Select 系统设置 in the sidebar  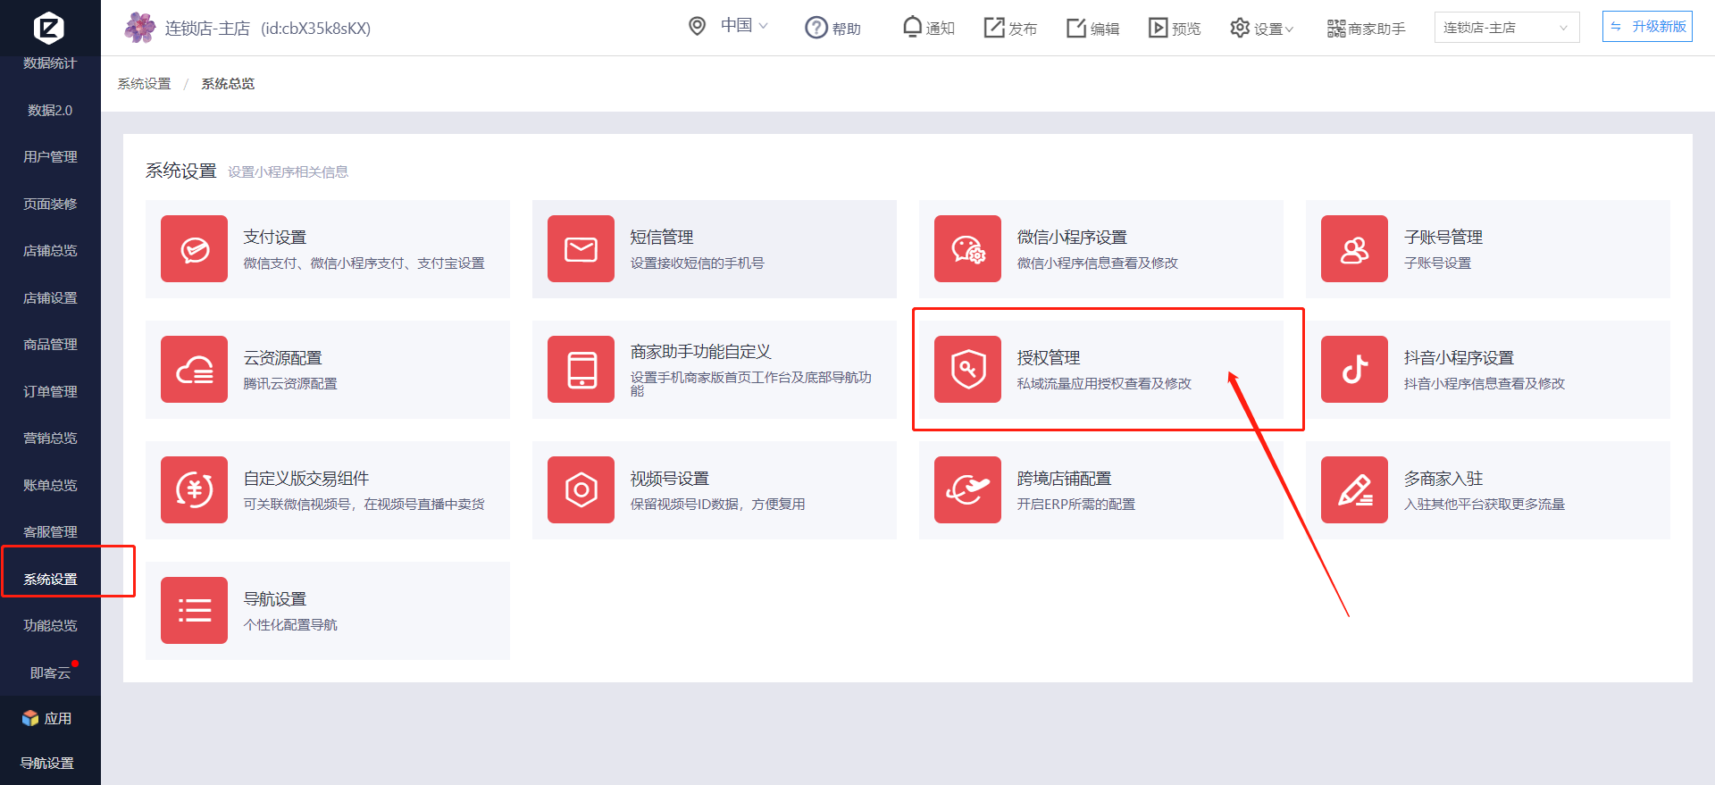[x=50, y=579]
